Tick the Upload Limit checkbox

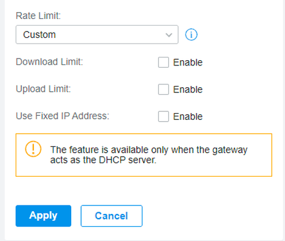click(163, 90)
